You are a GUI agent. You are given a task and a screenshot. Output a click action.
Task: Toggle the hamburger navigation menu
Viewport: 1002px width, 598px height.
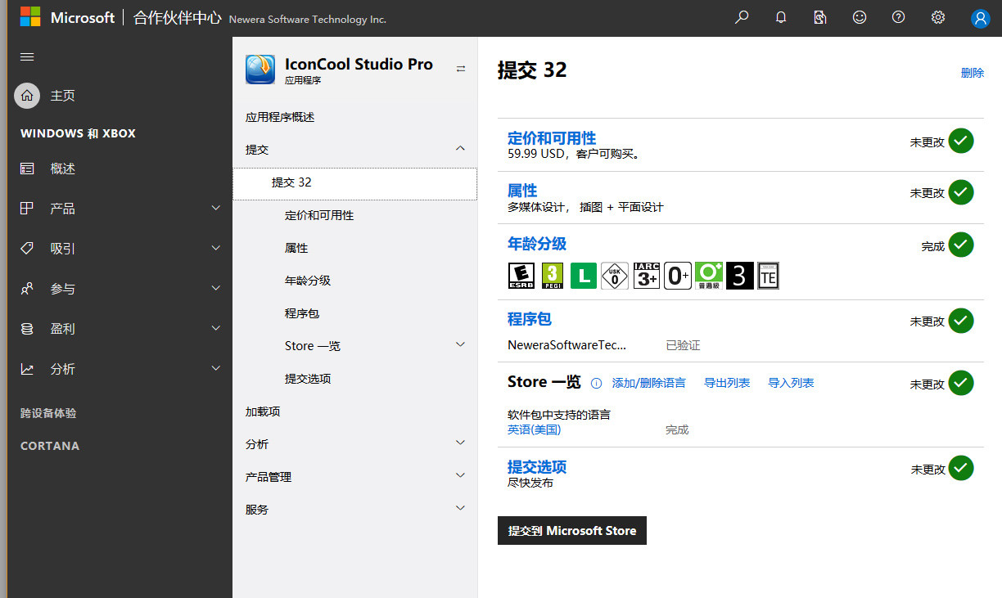27,56
